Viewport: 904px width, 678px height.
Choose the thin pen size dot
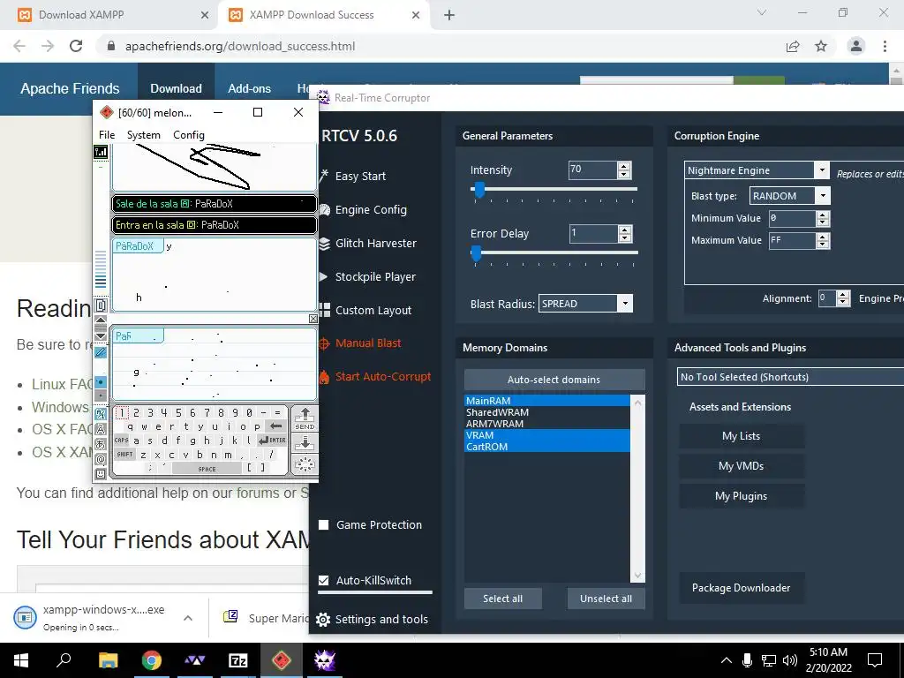101,395
